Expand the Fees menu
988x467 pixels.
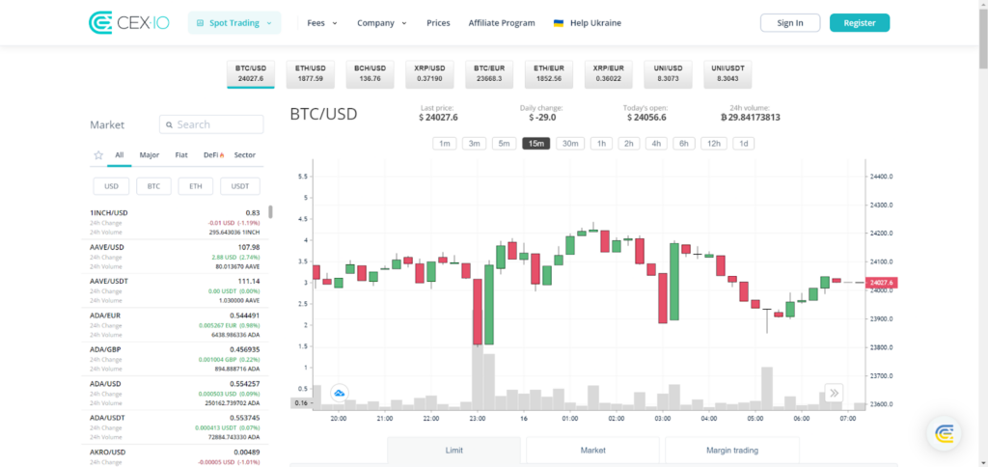pos(321,23)
